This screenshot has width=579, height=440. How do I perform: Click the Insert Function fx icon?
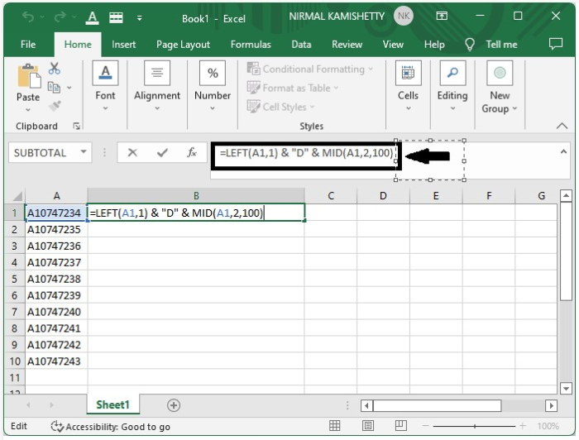[x=192, y=152]
